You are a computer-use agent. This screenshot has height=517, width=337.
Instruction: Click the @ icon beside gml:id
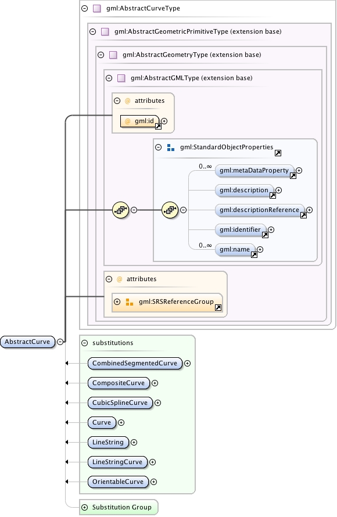(128, 121)
